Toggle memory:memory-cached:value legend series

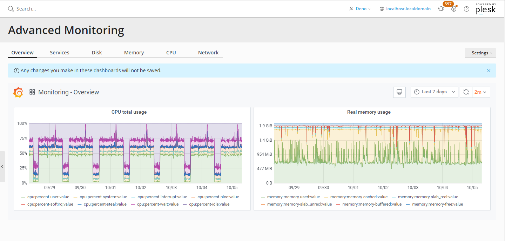tap(359, 197)
